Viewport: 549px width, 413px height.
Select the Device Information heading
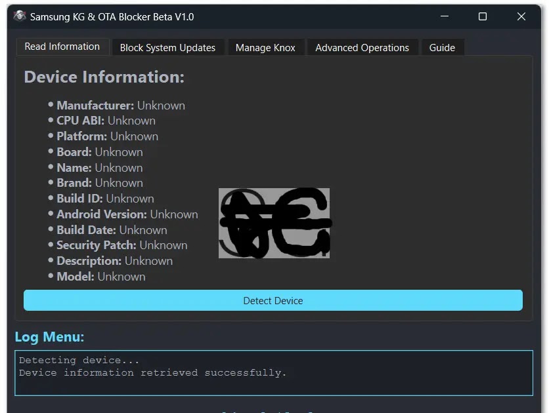[104, 77]
